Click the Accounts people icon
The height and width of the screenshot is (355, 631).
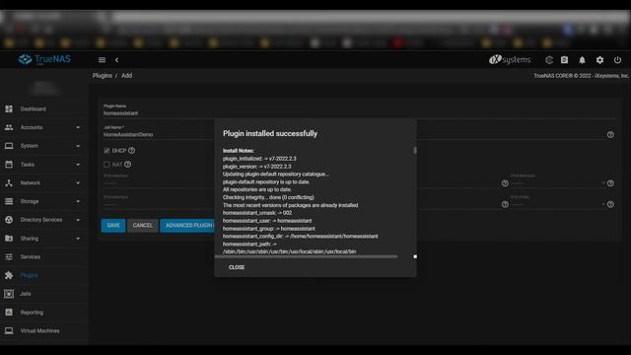tap(9, 127)
